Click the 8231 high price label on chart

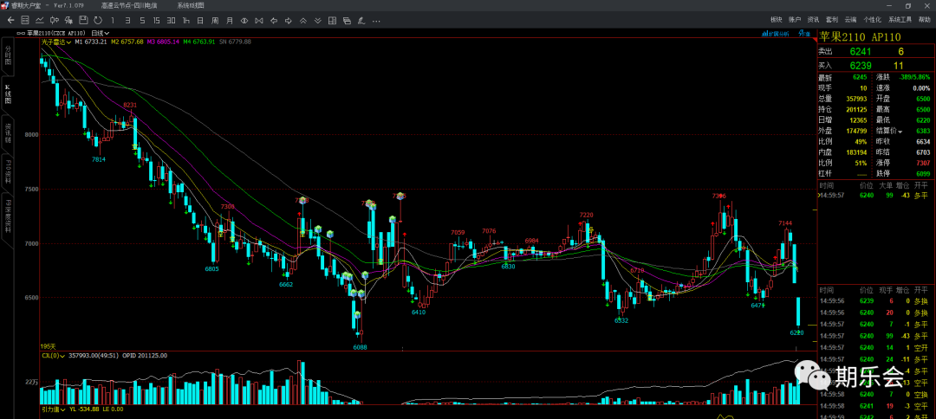coord(130,105)
